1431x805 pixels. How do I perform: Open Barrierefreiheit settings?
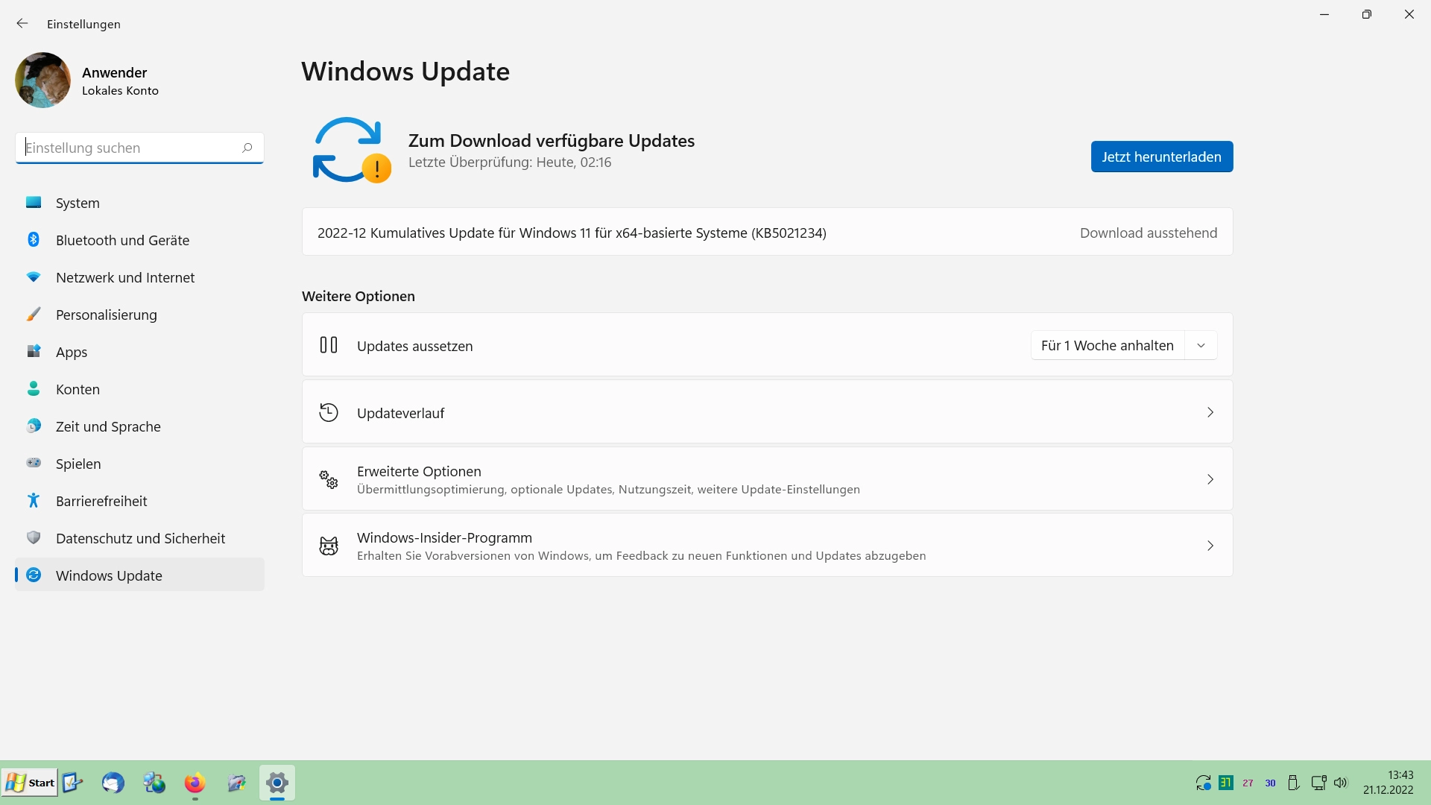point(139,501)
